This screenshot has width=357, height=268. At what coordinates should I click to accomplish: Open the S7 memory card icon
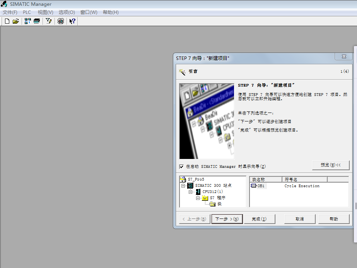click(37, 21)
